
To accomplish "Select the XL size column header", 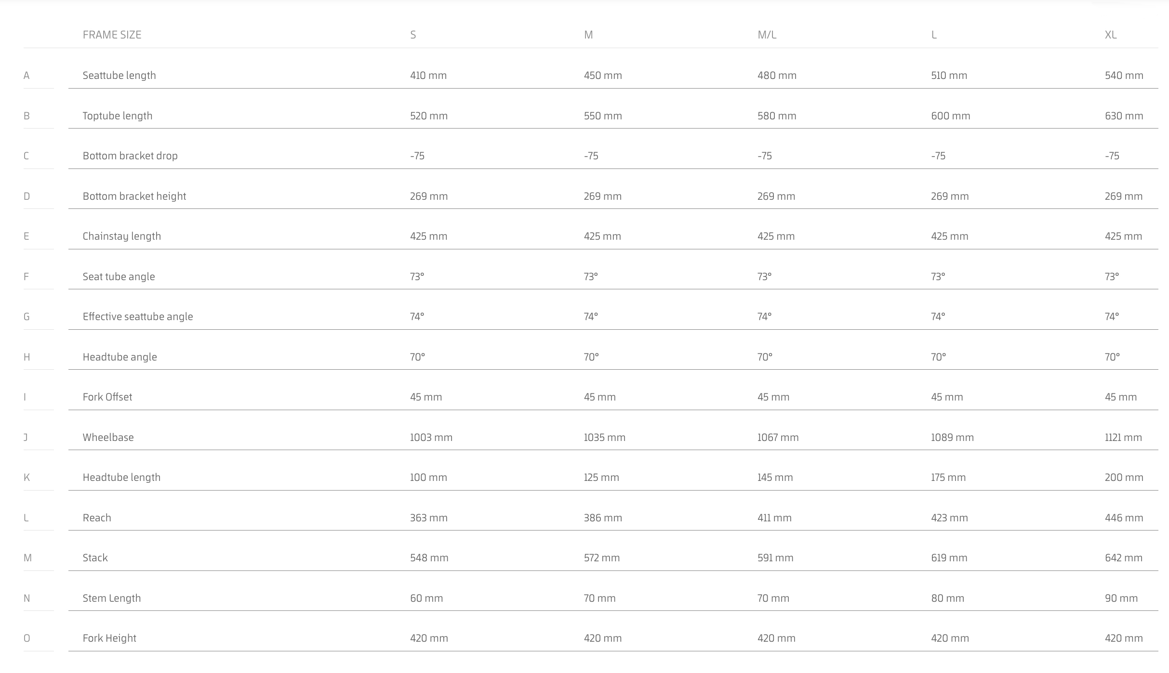I will pos(1111,35).
